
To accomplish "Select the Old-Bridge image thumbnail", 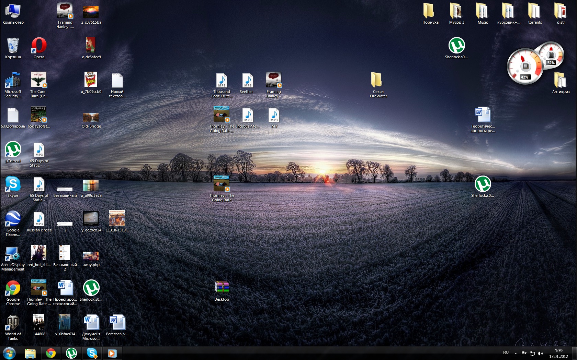I will tap(91, 118).
